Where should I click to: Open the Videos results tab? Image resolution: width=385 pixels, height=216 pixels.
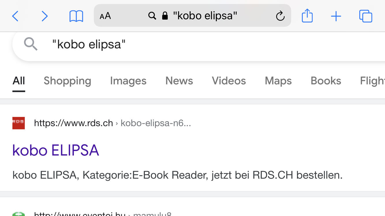click(x=229, y=81)
